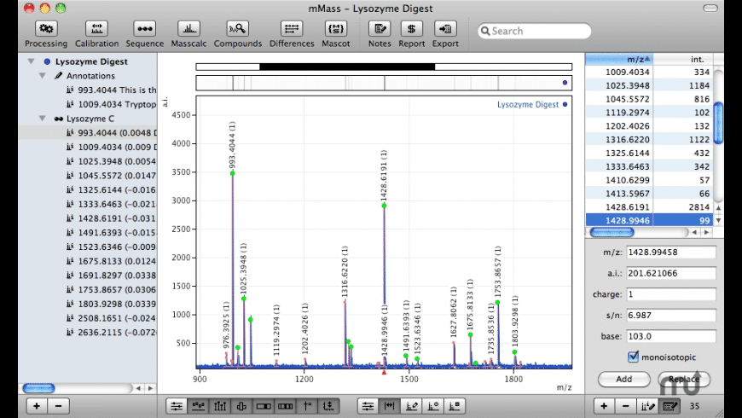Toggle intensity autoscale in spectrum

pos(328,406)
